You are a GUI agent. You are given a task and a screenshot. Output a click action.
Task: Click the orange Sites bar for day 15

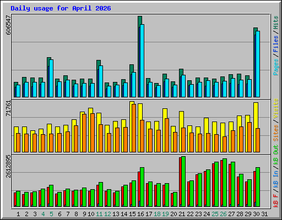(x=134, y=128)
